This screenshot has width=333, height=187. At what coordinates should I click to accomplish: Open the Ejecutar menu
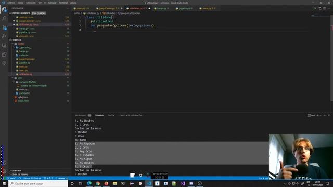52,3
